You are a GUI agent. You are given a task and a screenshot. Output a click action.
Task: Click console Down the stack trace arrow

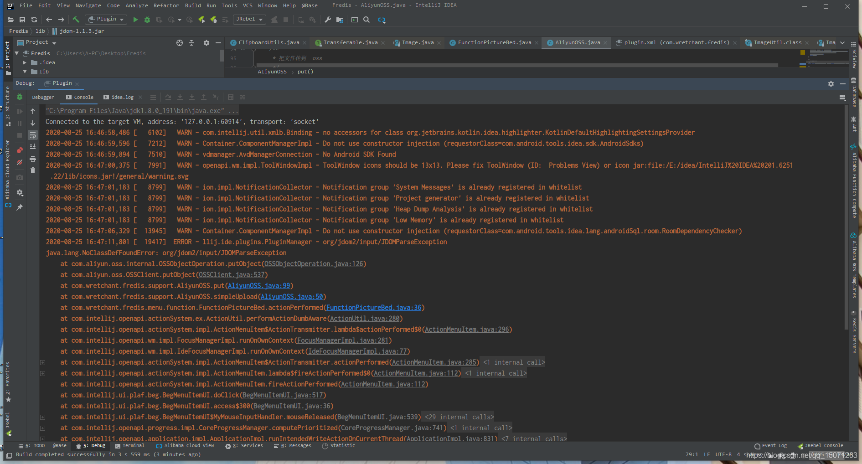tap(33, 123)
